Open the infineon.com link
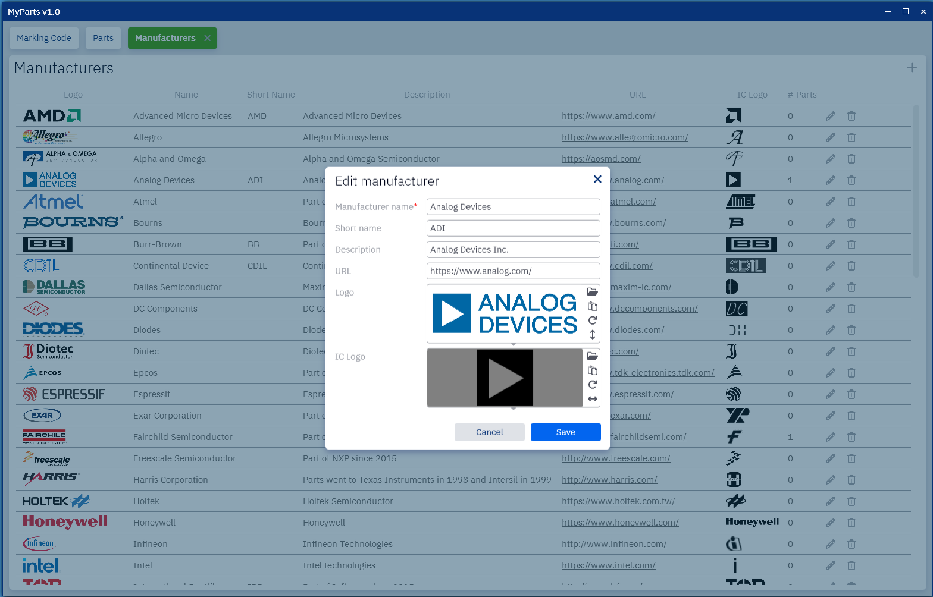Image resolution: width=933 pixels, height=597 pixels. (614, 544)
